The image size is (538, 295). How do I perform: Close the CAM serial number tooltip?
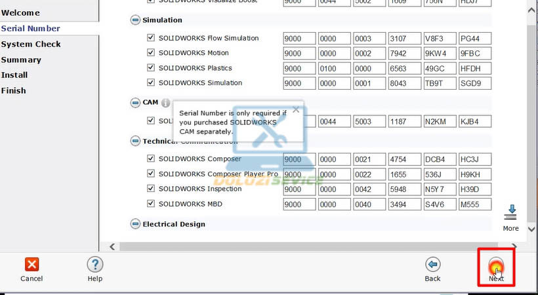pos(296,109)
